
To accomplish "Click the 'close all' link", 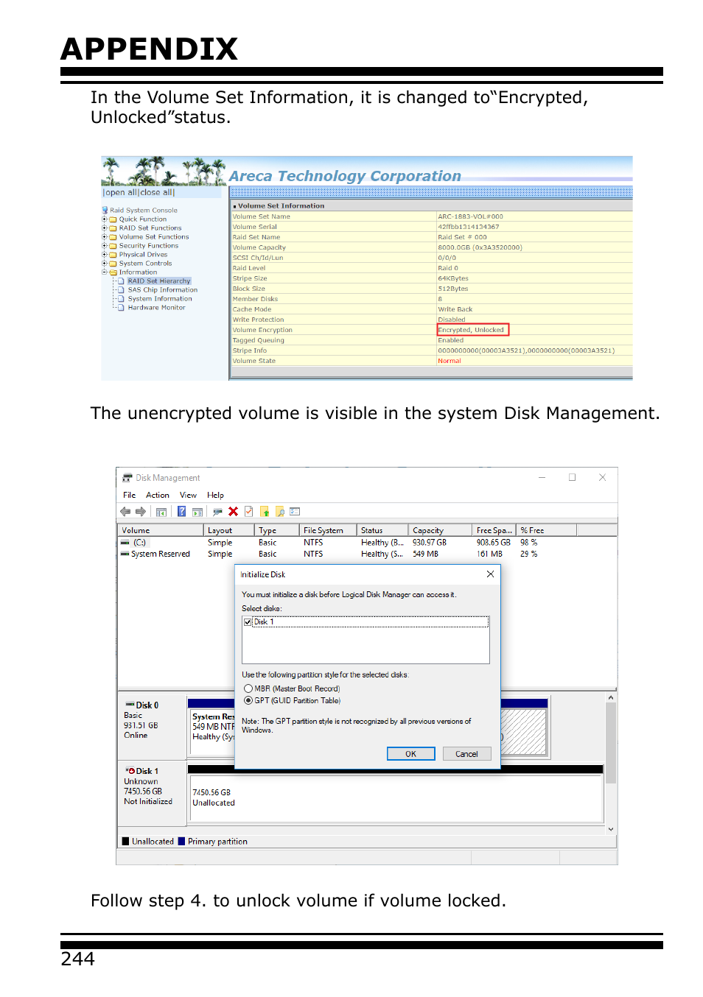I will point(157,193).
